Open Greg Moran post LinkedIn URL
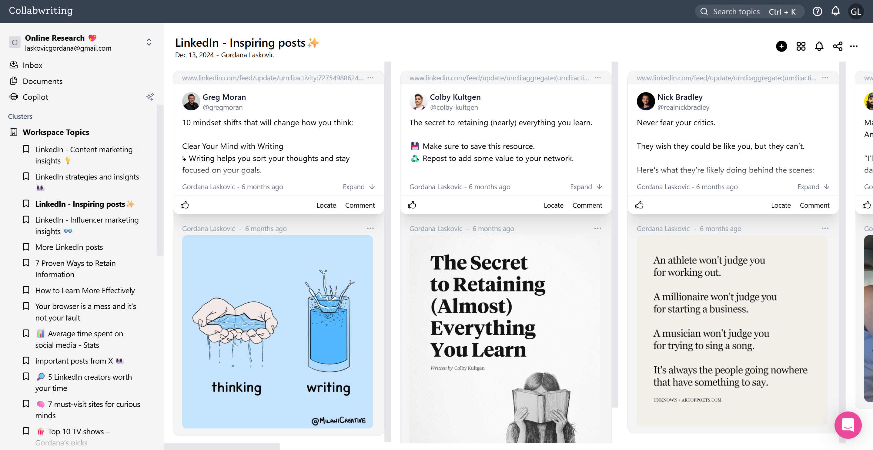This screenshot has height=450, width=873. (273, 78)
